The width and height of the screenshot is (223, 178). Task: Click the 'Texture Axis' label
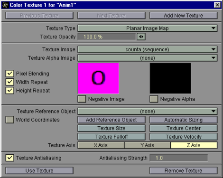[x=62, y=145]
